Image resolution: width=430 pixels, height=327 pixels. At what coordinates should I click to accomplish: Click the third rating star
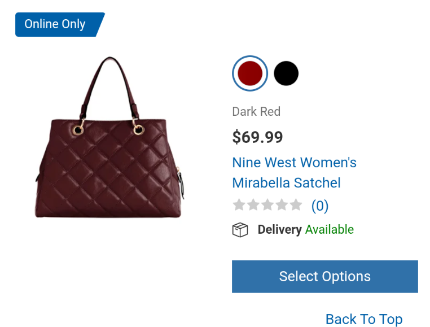tap(267, 205)
